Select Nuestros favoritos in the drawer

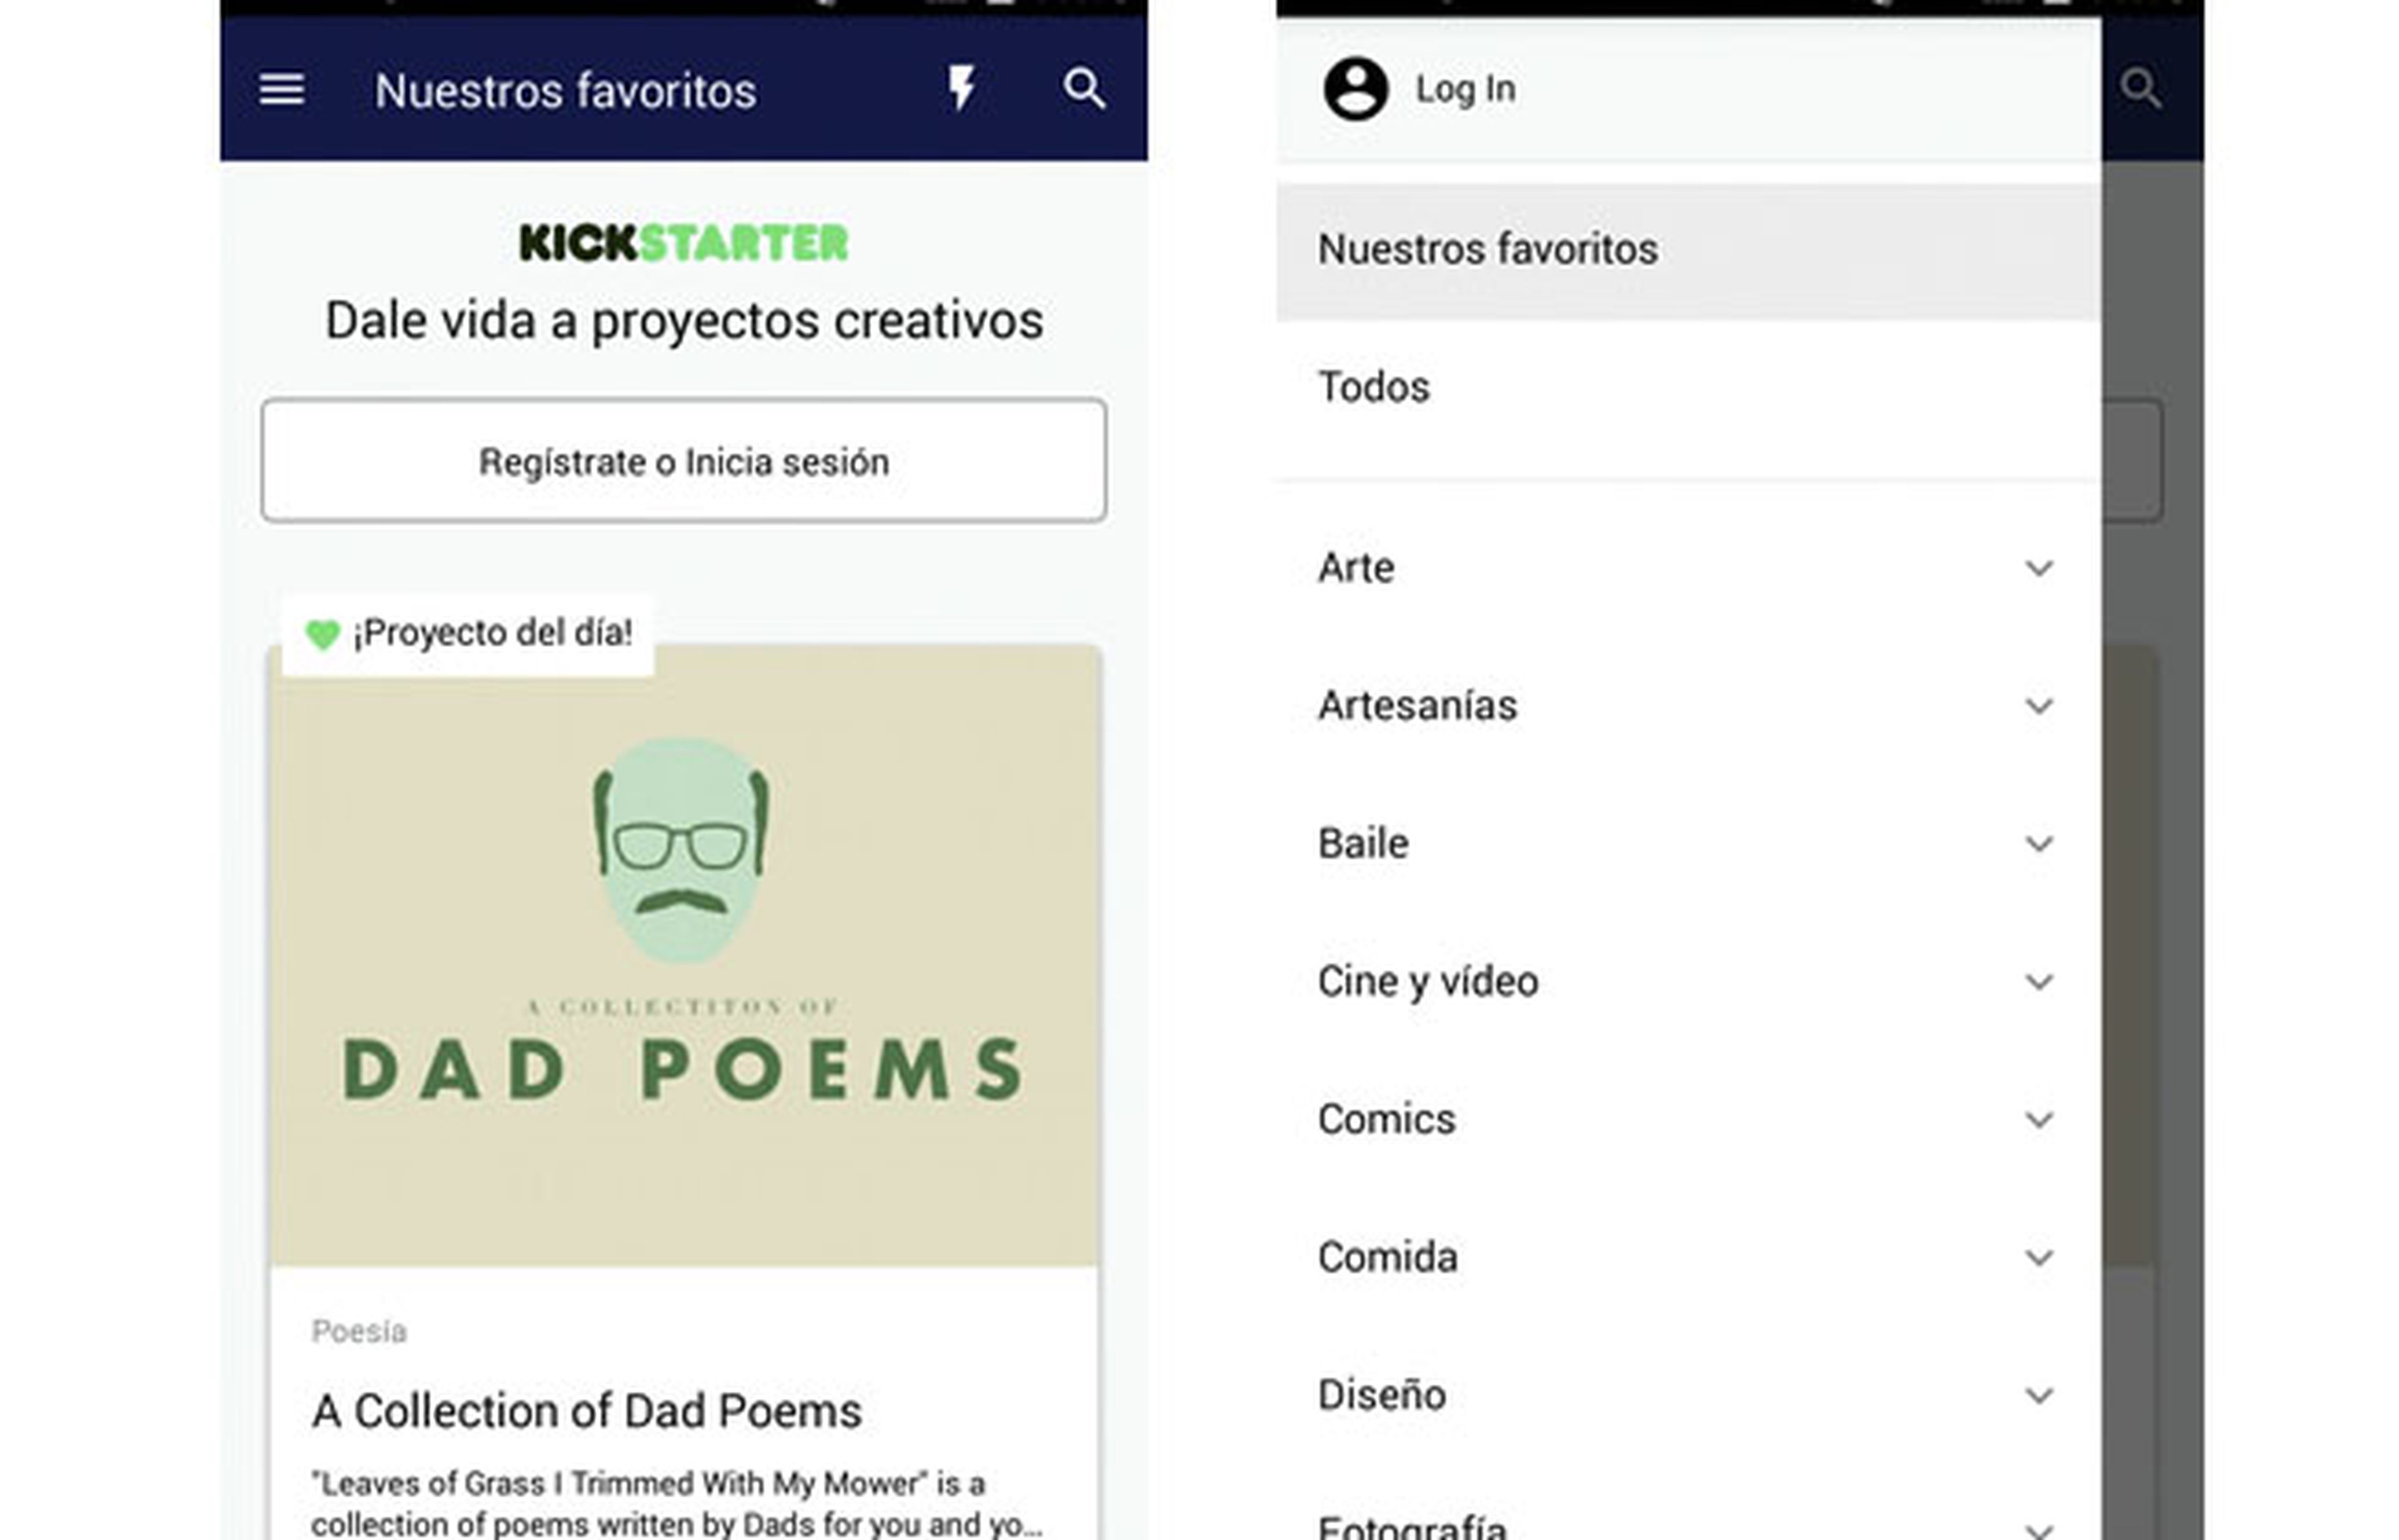tap(1687, 250)
